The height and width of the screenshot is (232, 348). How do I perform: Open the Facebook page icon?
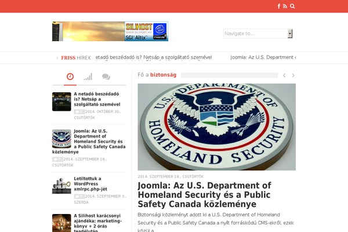[x=279, y=6]
